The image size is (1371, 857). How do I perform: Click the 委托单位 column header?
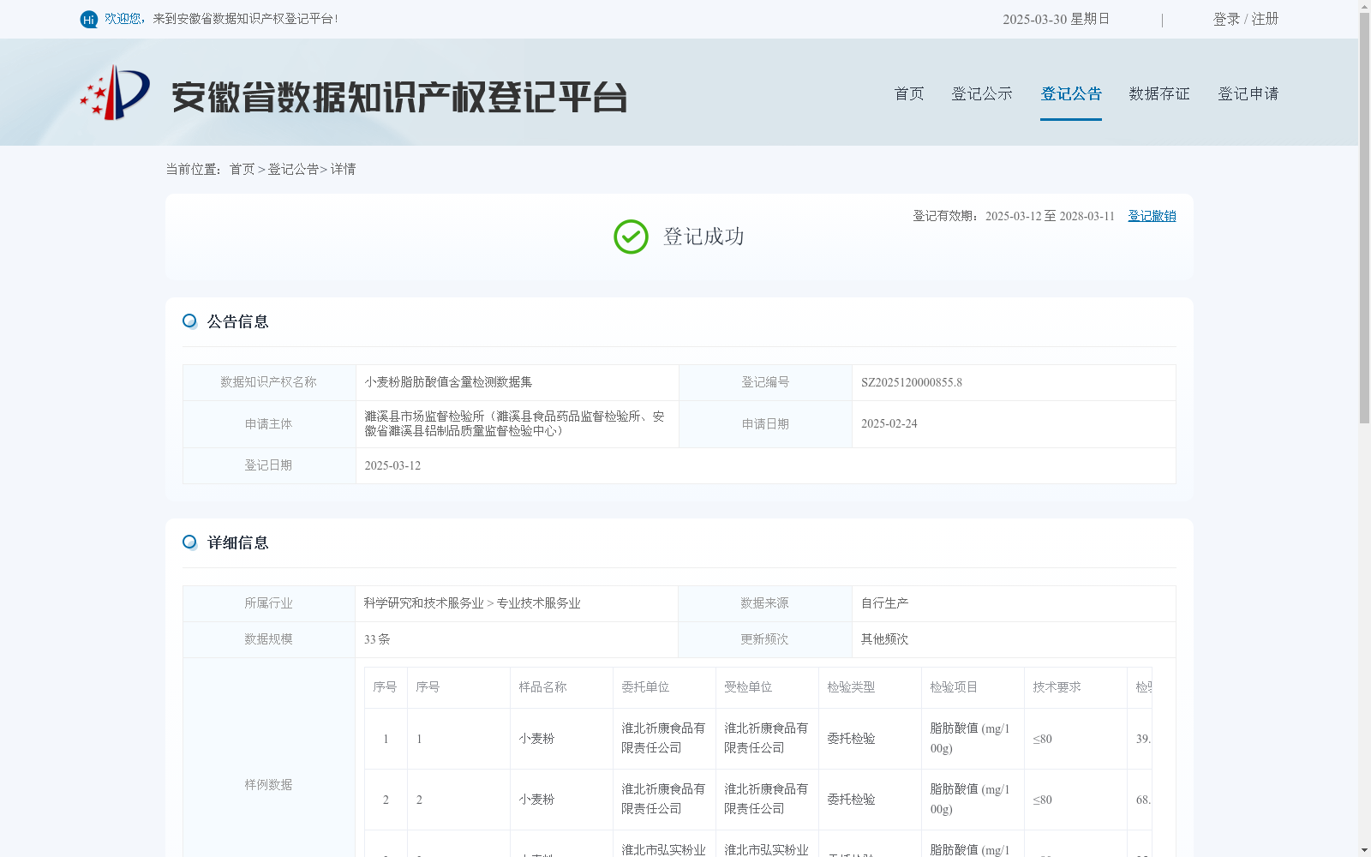click(x=645, y=687)
